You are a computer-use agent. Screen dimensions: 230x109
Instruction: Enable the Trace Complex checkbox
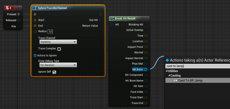[x=59, y=49]
